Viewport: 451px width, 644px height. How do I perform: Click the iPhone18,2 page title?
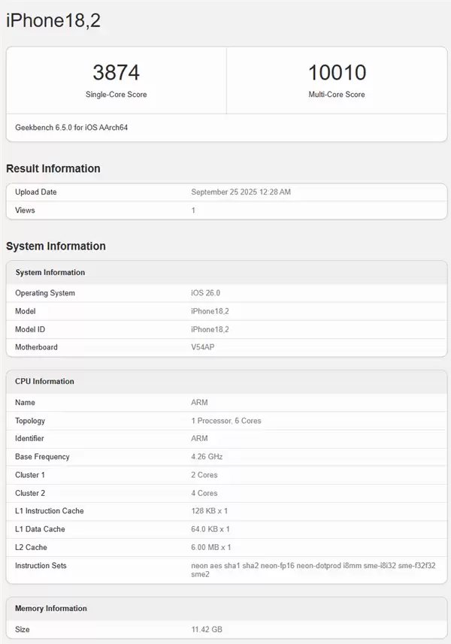click(53, 21)
